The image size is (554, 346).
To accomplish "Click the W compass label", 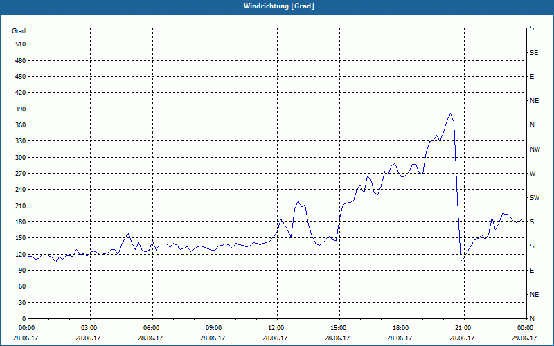I will tap(532, 174).
